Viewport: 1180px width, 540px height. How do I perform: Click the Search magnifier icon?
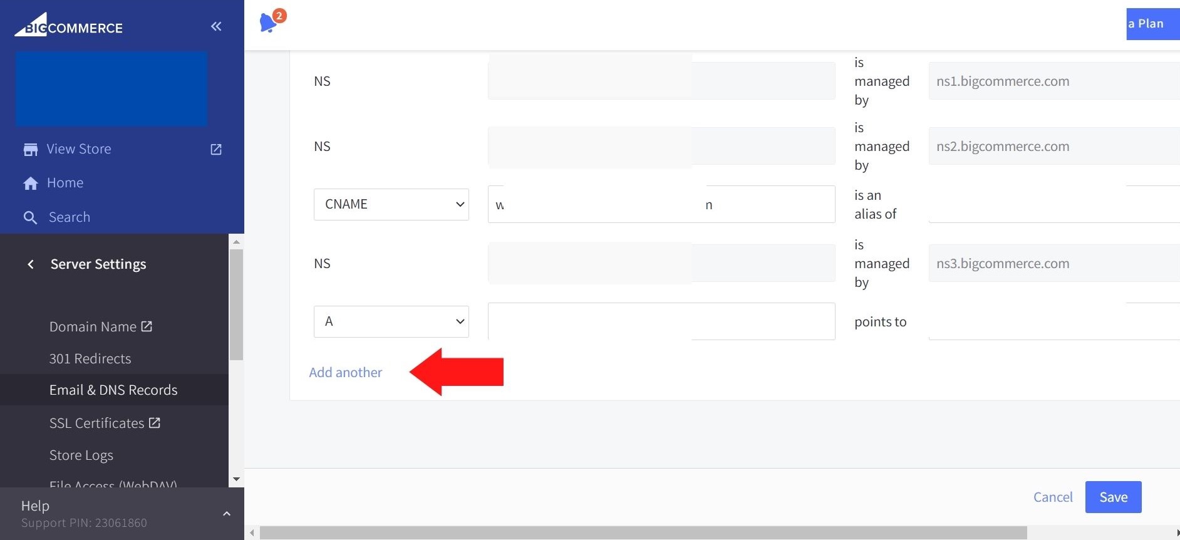30,217
